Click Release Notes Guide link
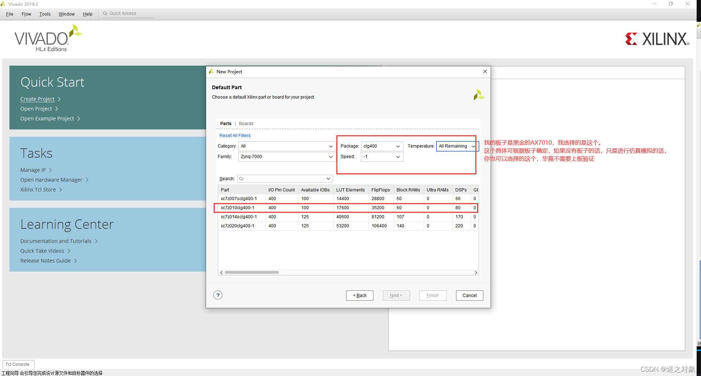 tap(45, 261)
